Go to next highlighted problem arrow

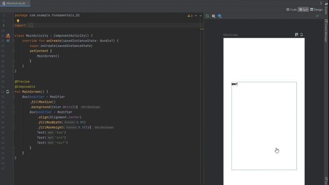200,16
